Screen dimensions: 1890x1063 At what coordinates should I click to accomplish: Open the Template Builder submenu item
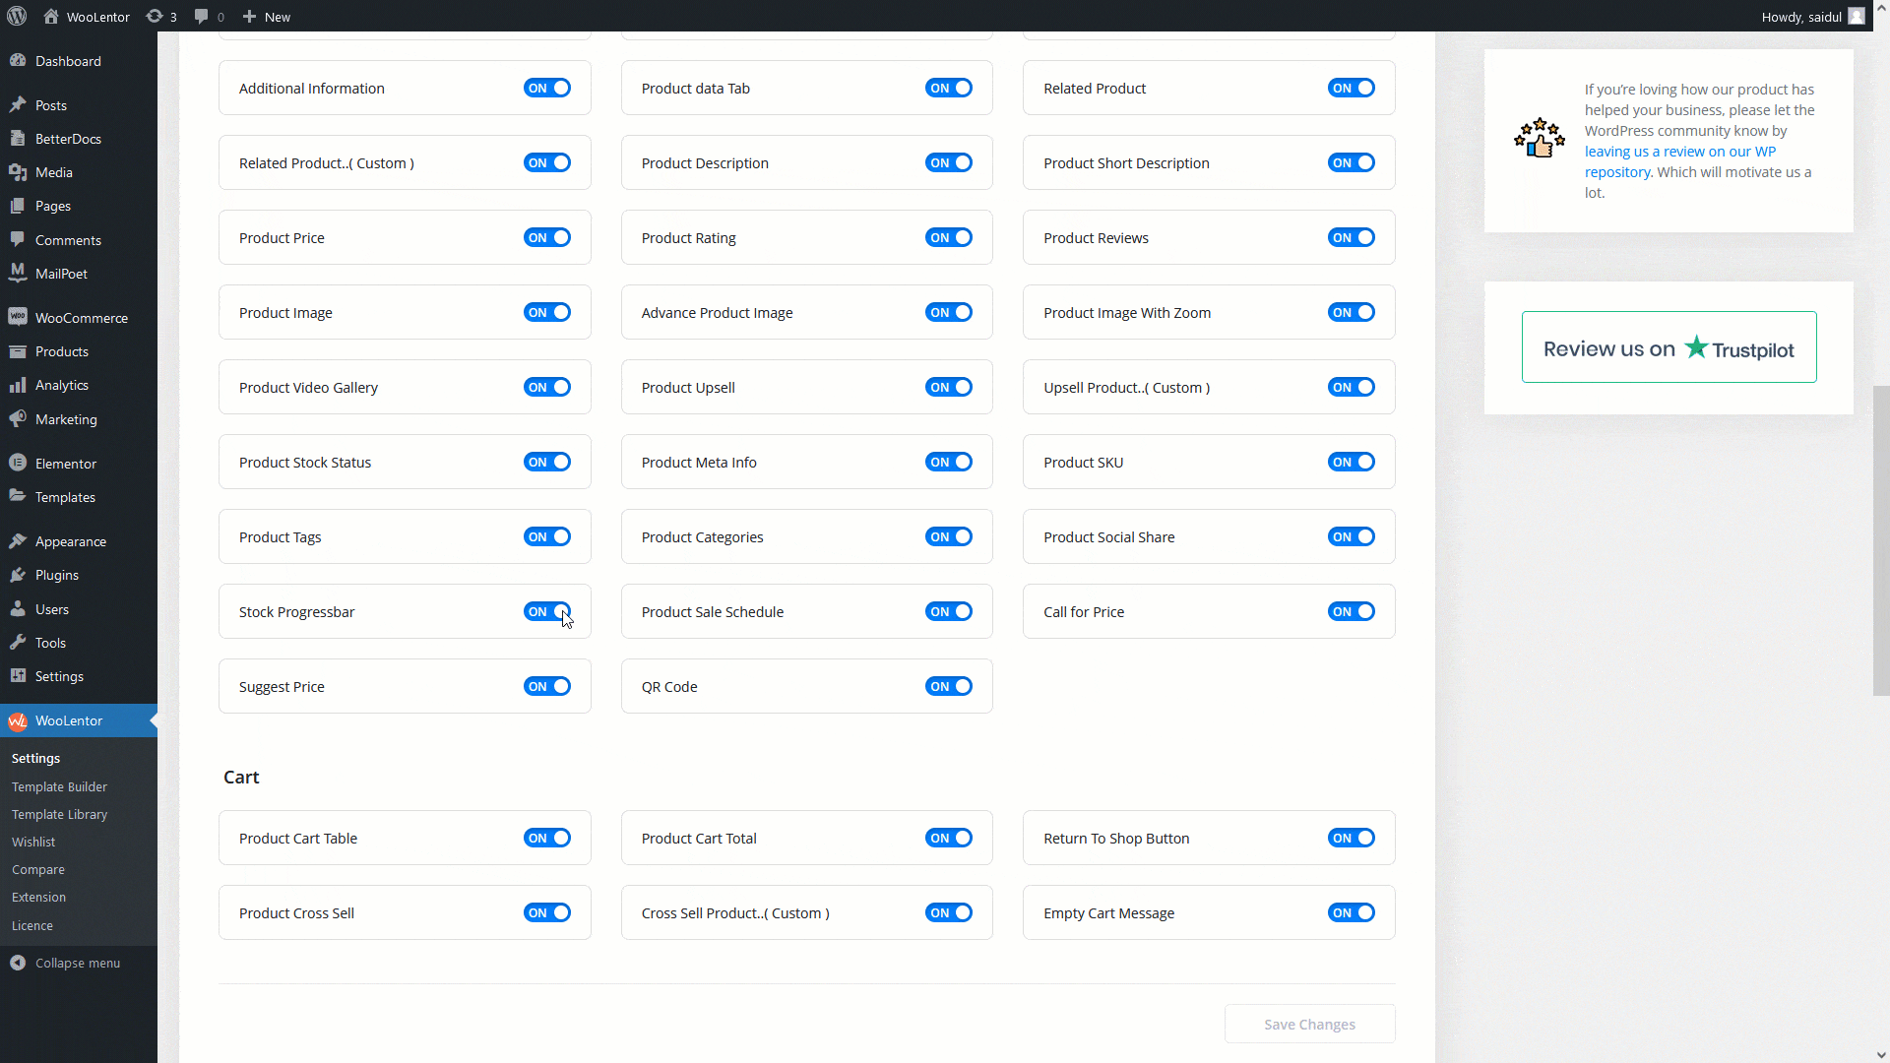tap(59, 786)
